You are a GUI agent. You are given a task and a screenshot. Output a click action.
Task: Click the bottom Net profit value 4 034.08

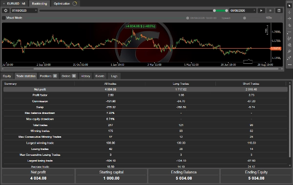coord(38,178)
